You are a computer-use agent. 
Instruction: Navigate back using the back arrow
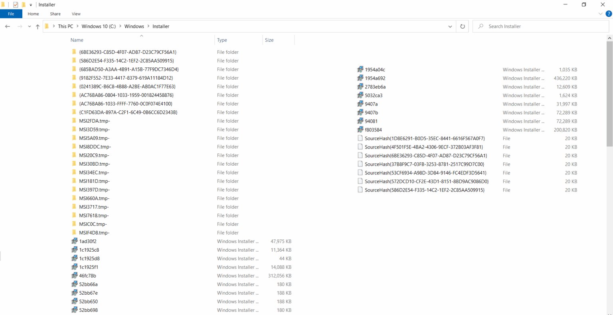tap(7, 26)
